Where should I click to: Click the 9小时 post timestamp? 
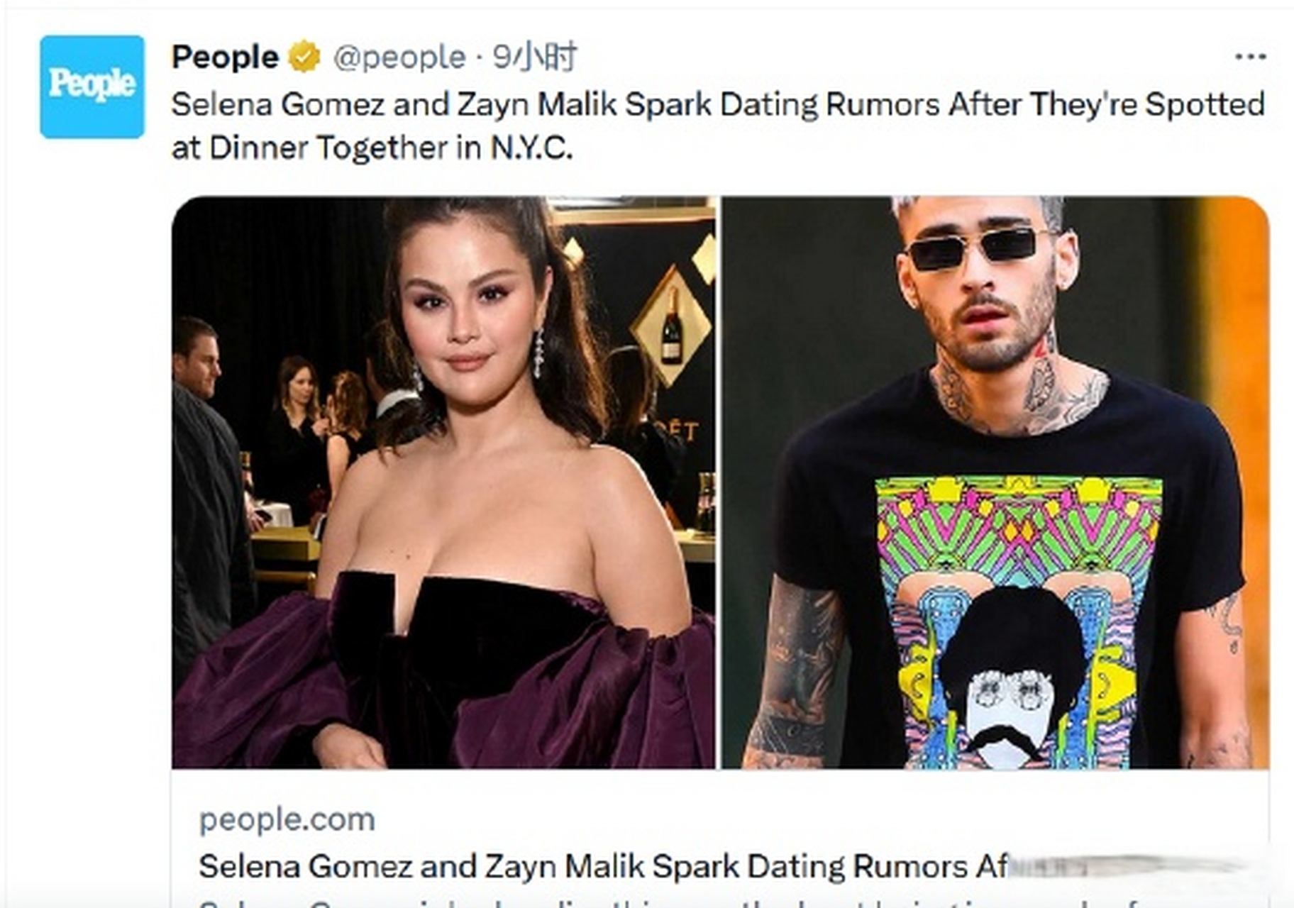tap(535, 57)
